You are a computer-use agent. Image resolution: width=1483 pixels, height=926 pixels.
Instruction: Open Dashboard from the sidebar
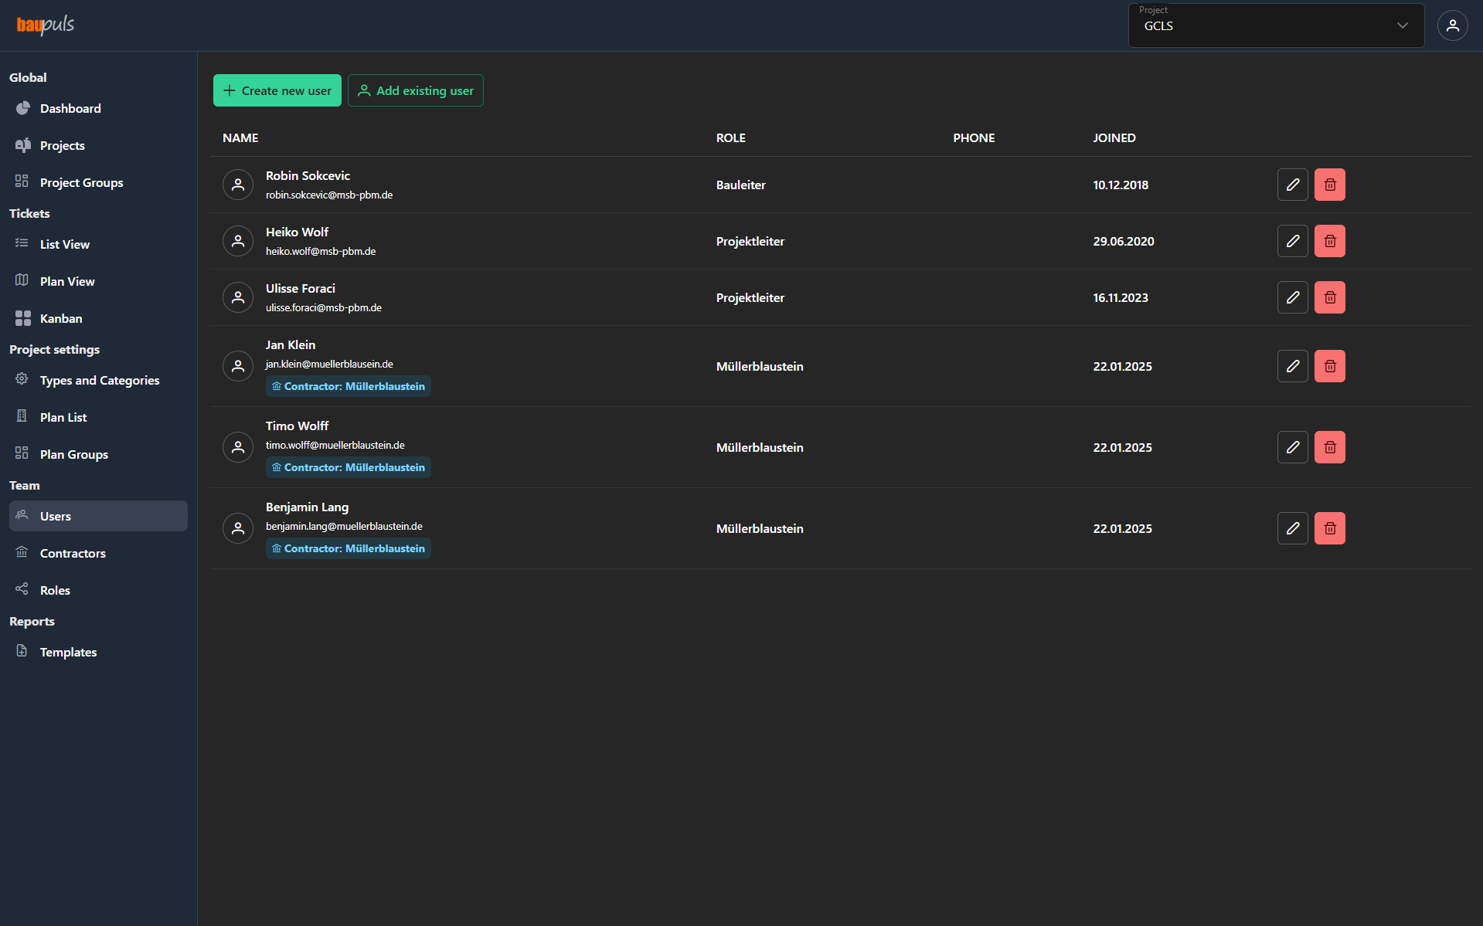coord(70,108)
